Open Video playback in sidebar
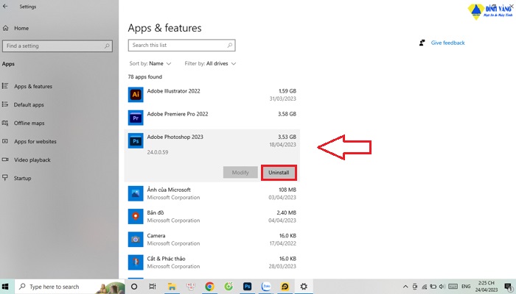This screenshot has height=294, width=516. [x=27, y=159]
